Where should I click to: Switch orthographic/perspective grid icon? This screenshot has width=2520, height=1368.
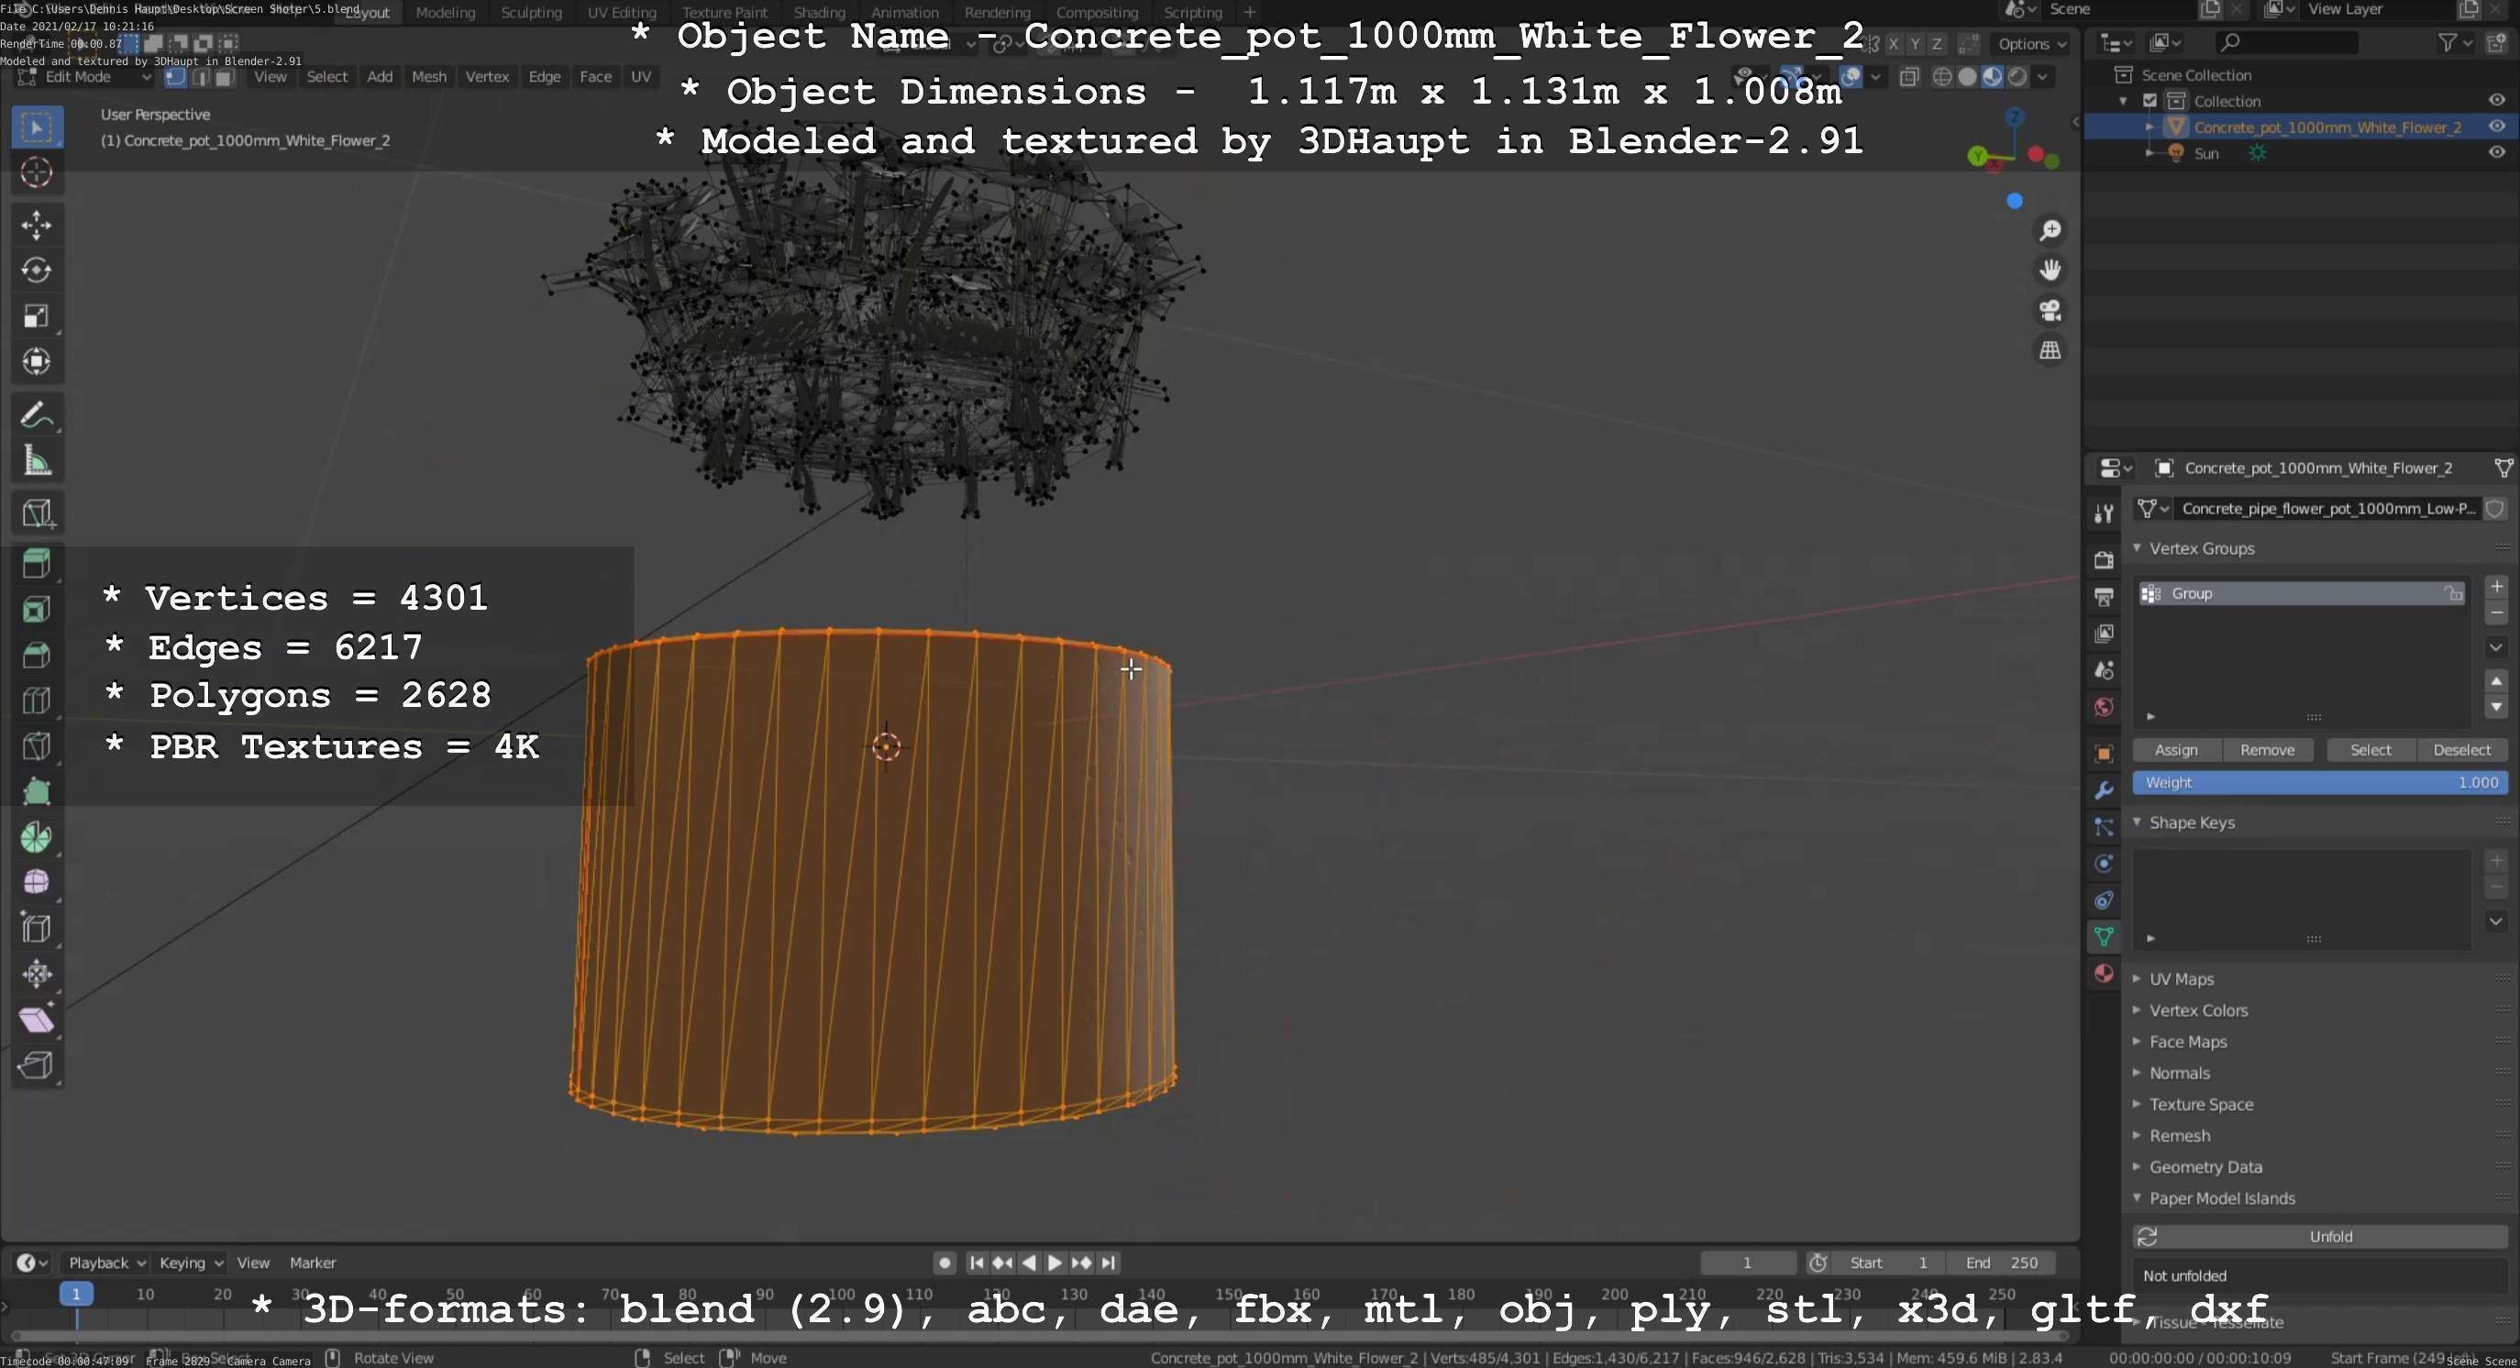2050,350
